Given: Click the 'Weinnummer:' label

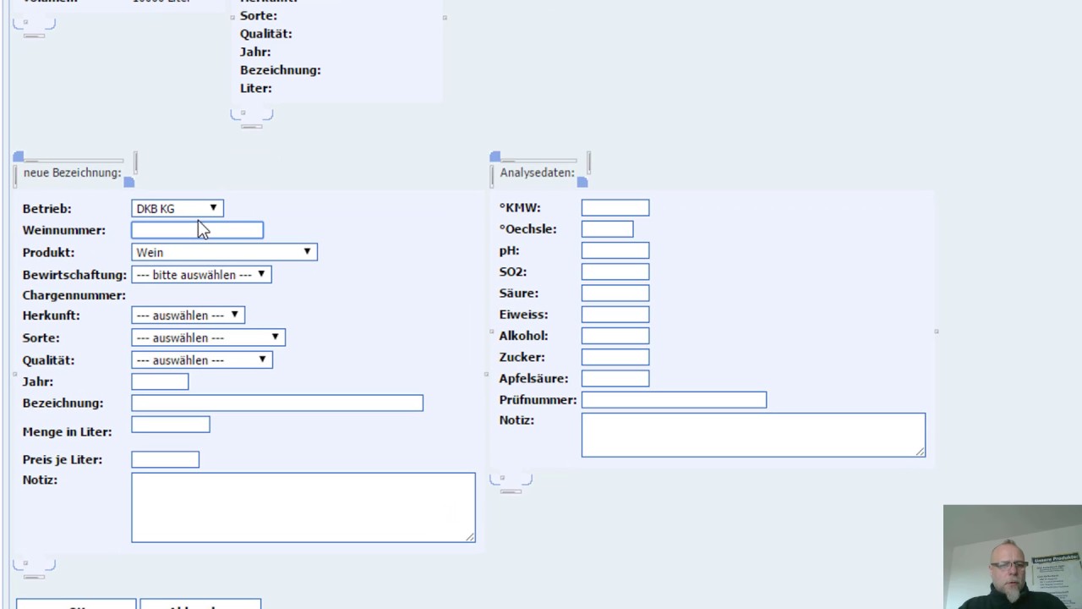Looking at the screenshot, I should click(64, 230).
